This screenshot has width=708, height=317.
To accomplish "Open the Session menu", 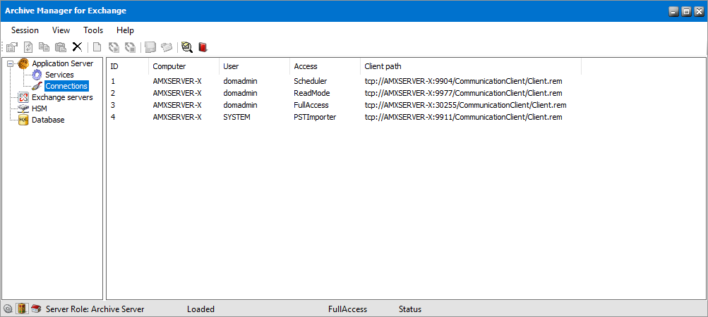I will coord(25,30).
